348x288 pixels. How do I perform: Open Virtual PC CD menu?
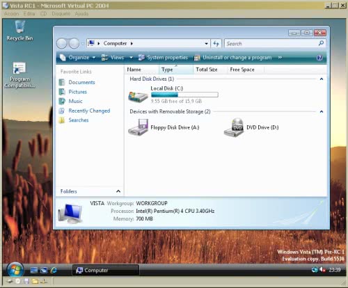(x=43, y=14)
